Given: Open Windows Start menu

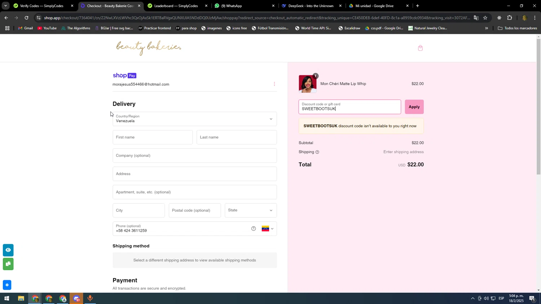Looking at the screenshot, I should point(6,299).
